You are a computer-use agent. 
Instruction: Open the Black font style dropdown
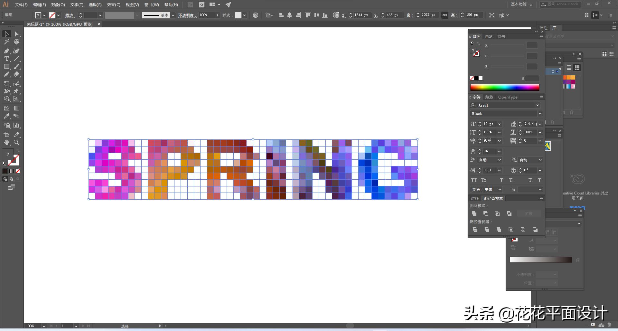pyautogui.click(x=540, y=114)
